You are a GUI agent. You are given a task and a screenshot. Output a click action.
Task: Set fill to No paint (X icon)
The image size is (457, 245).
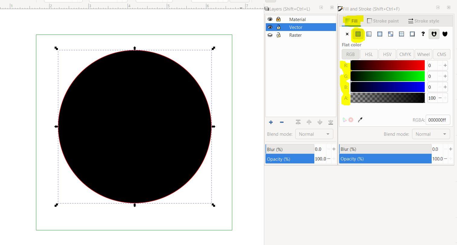click(347, 34)
